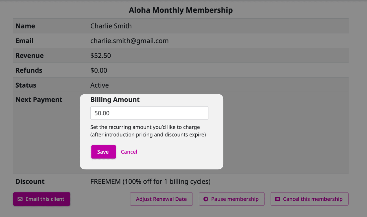Viewport: 367px width, 217px height.
Task: Click the FREEMEM discount code text
Action: click(x=105, y=181)
